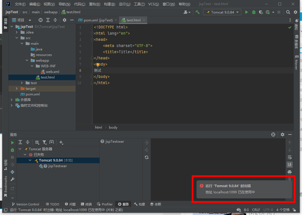Expand the target folder in project tree
The height and width of the screenshot is (215, 302).
click(x=17, y=89)
